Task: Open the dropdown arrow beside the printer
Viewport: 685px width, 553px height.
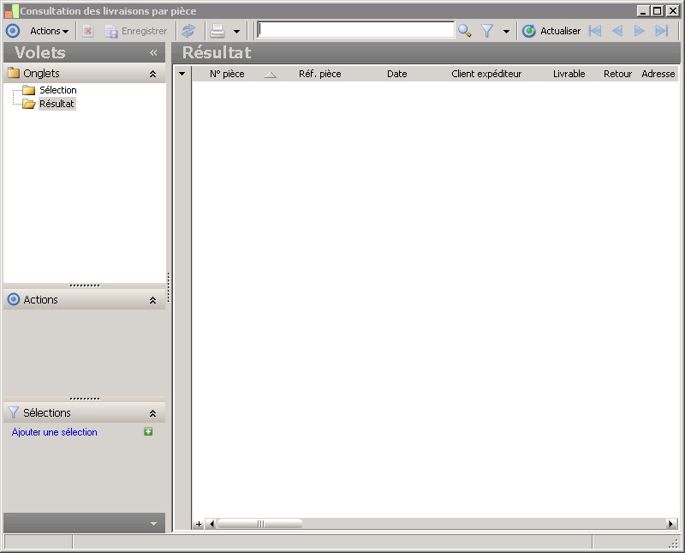Action: click(236, 32)
